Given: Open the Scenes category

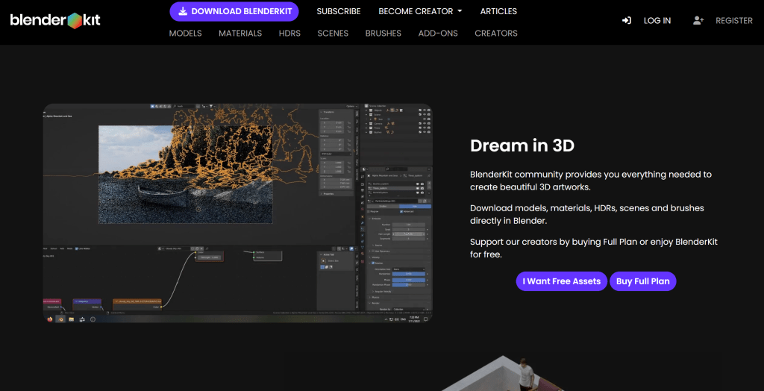Looking at the screenshot, I should click(333, 33).
